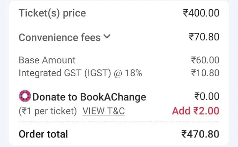Image resolution: width=238 pixels, height=147 pixels.
Task: Select the Donate to BookAChange heading
Action: [x=89, y=97]
